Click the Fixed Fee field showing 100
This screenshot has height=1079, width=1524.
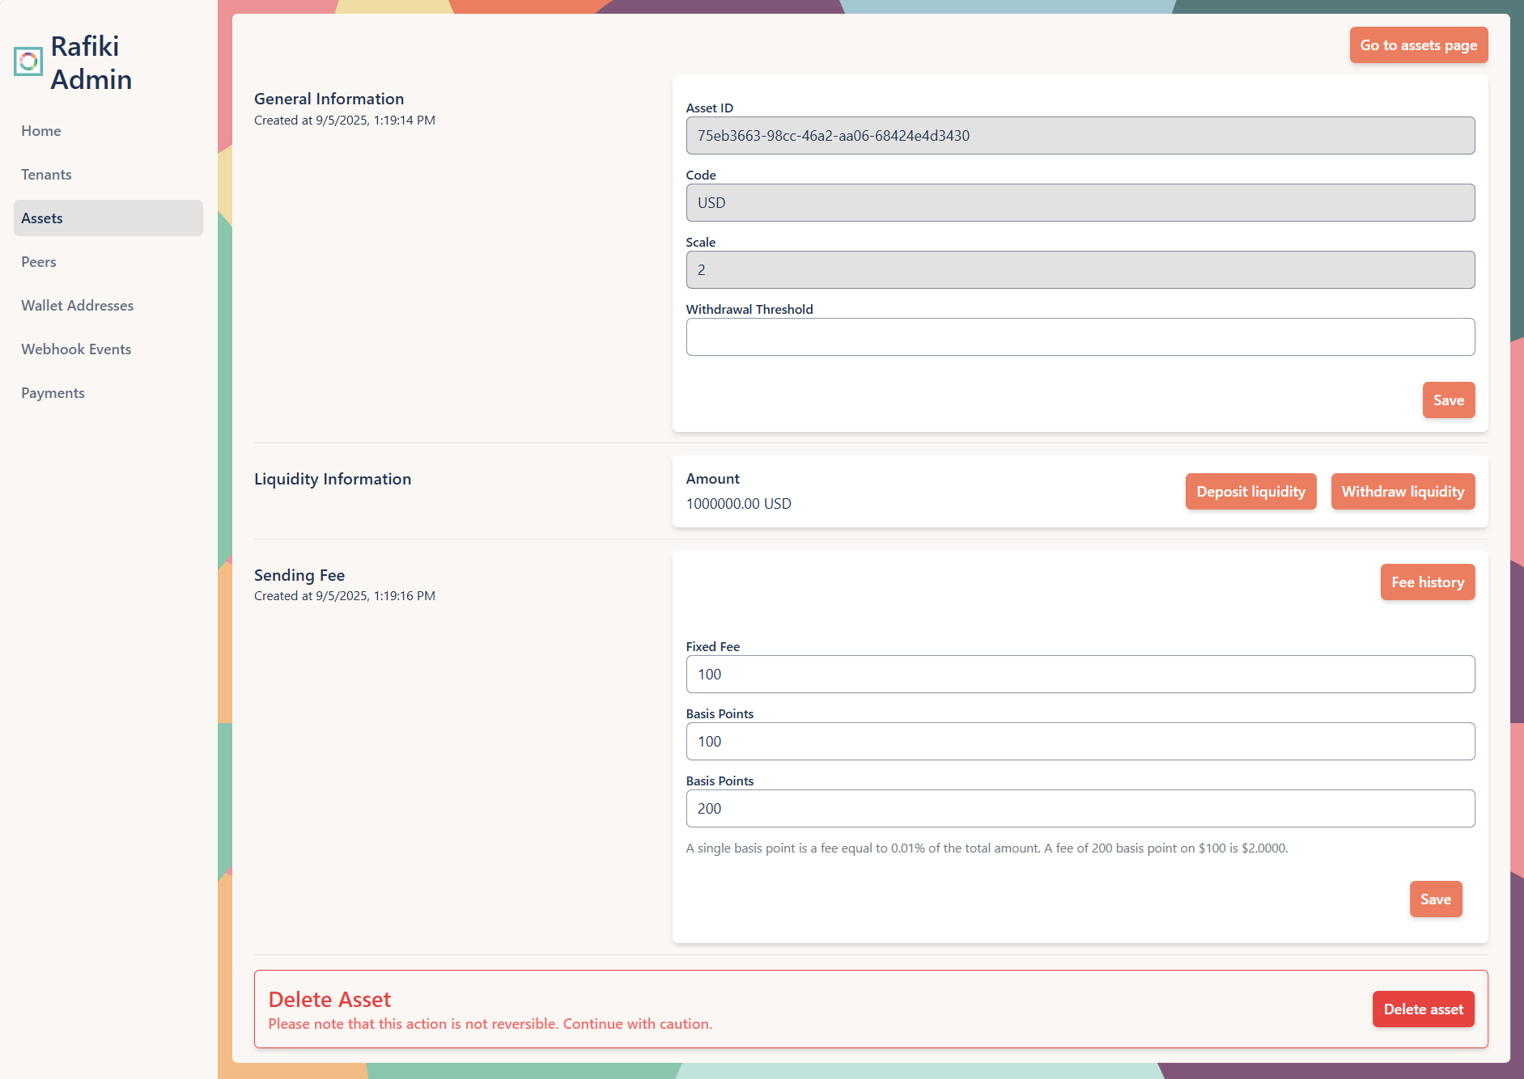pyautogui.click(x=1080, y=674)
